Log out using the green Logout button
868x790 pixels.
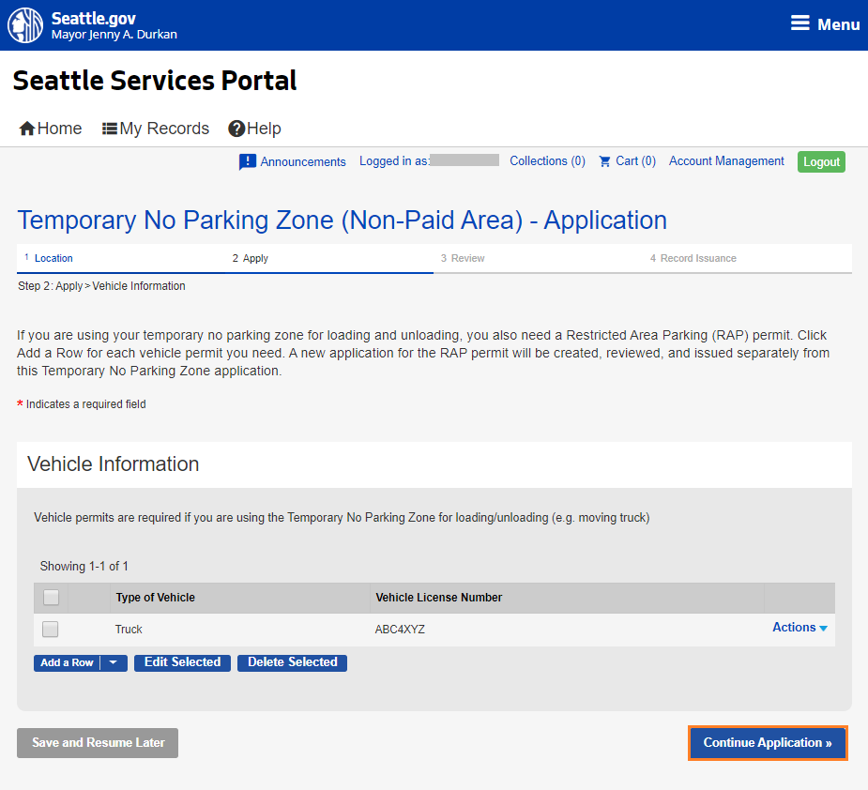tap(821, 161)
